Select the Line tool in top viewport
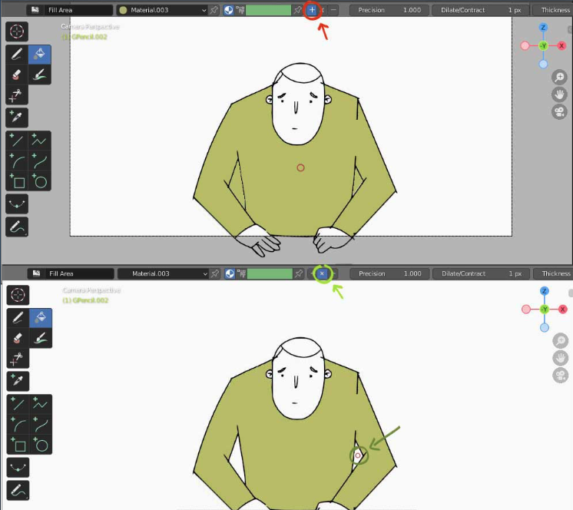Image resolution: width=573 pixels, height=510 pixels. click(17, 141)
